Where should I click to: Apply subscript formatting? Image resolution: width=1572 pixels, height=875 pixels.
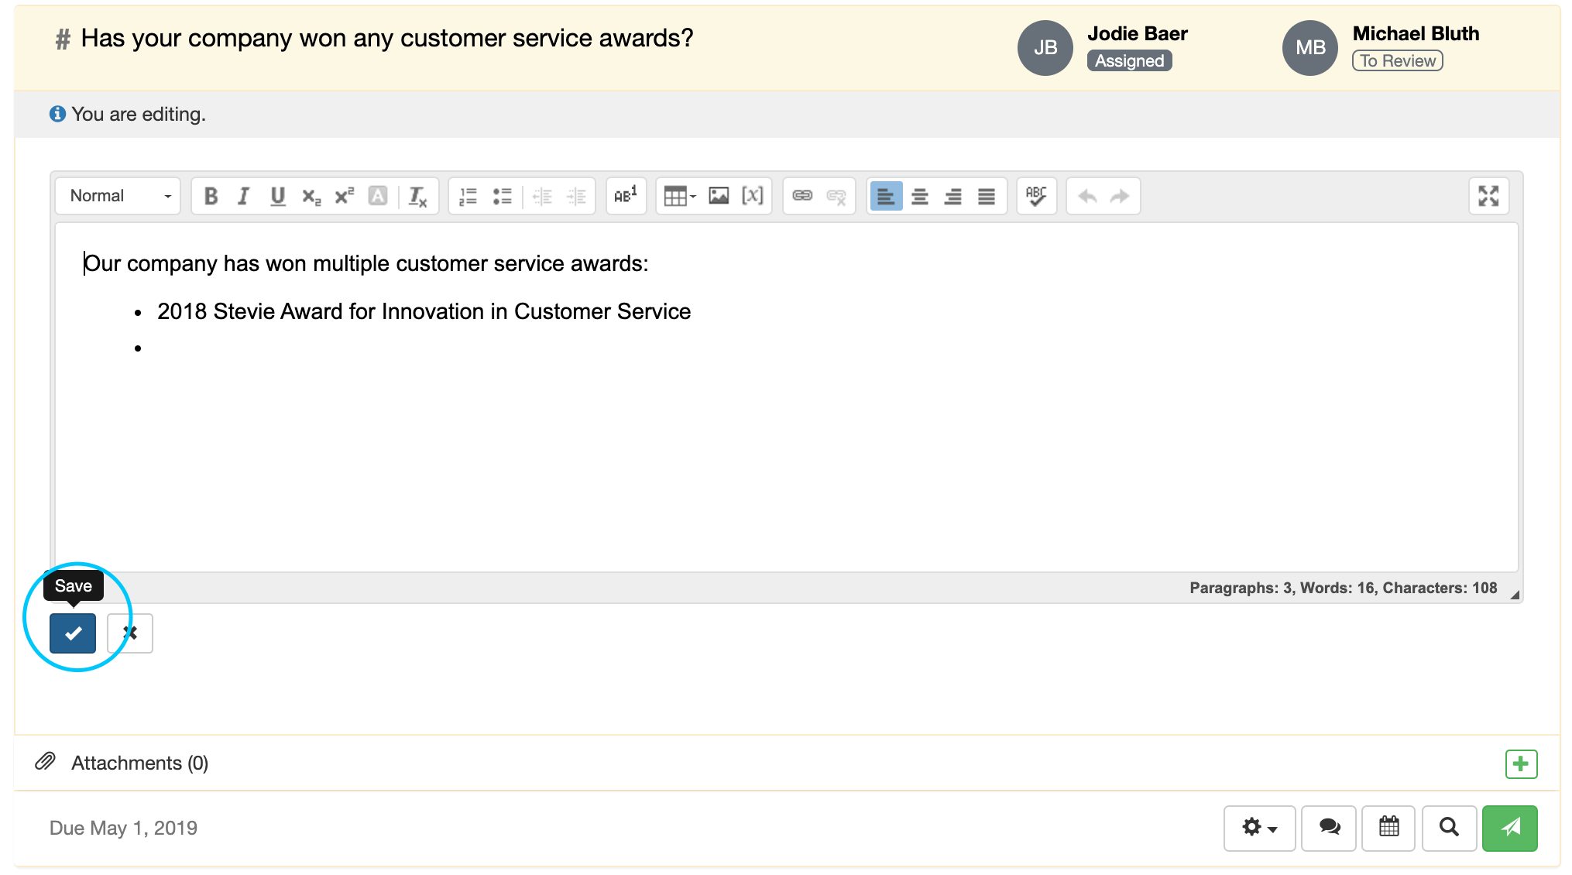[x=311, y=196]
